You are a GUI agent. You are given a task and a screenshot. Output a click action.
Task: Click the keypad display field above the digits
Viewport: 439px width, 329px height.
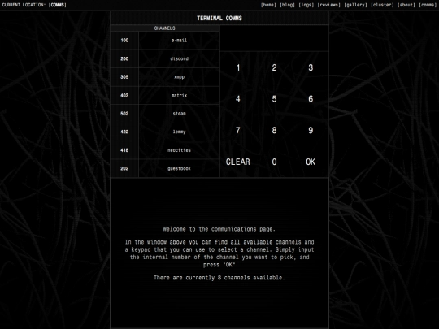275,38
